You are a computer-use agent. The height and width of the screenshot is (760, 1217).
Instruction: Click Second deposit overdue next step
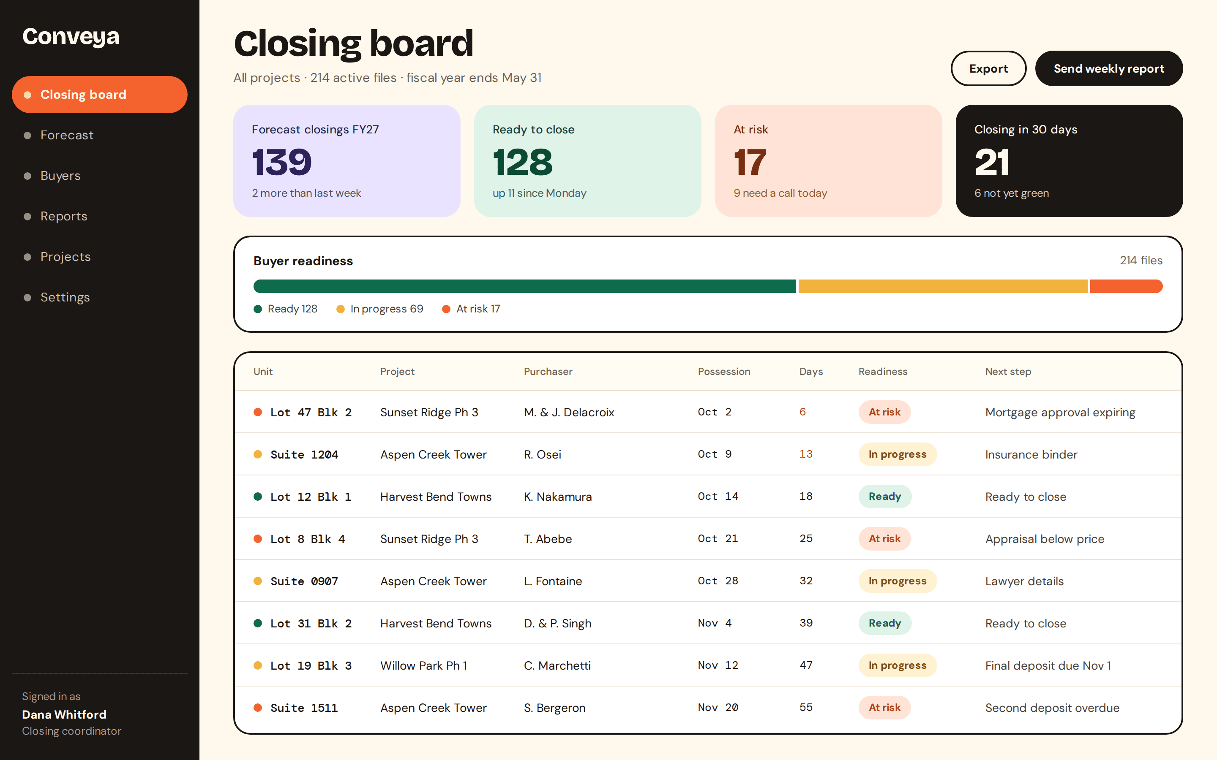[1052, 708]
